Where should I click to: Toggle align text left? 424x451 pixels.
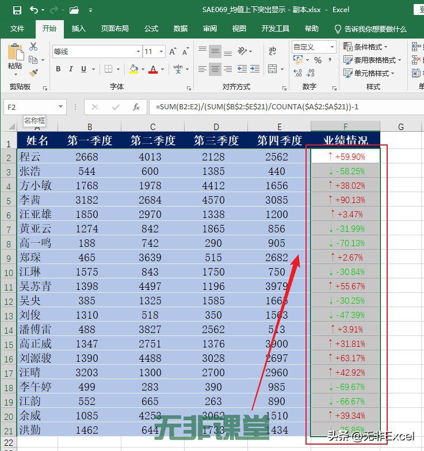click(x=203, y=69)
